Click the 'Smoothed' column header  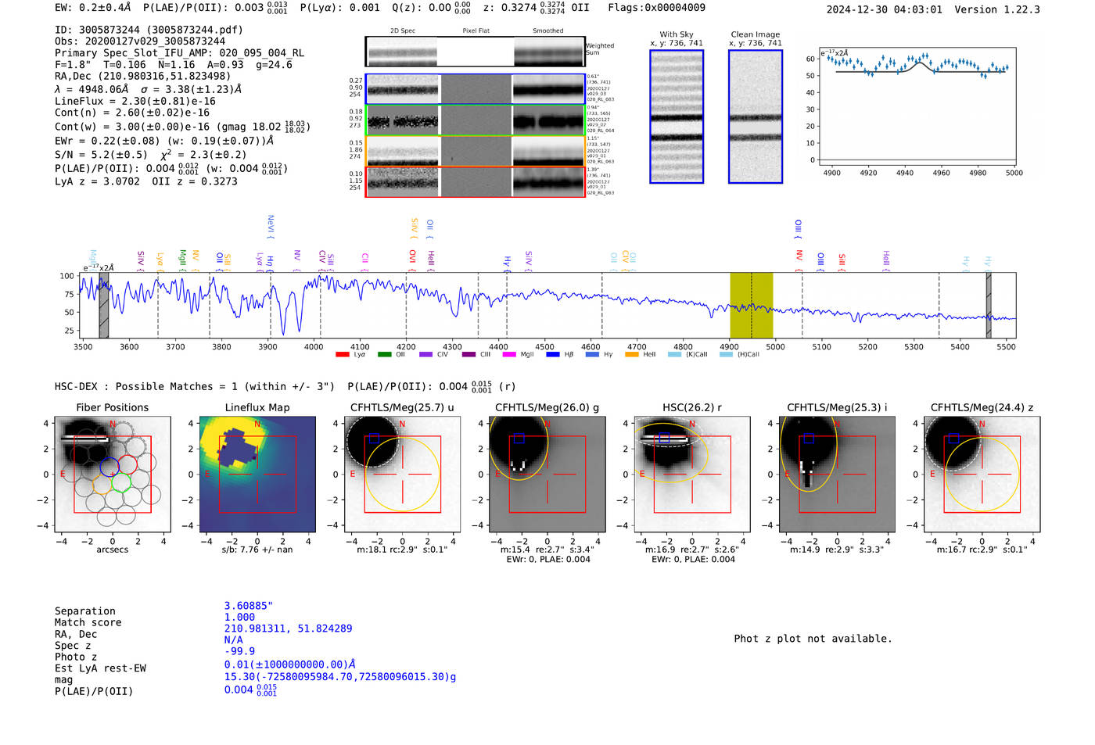coord(548,31)
